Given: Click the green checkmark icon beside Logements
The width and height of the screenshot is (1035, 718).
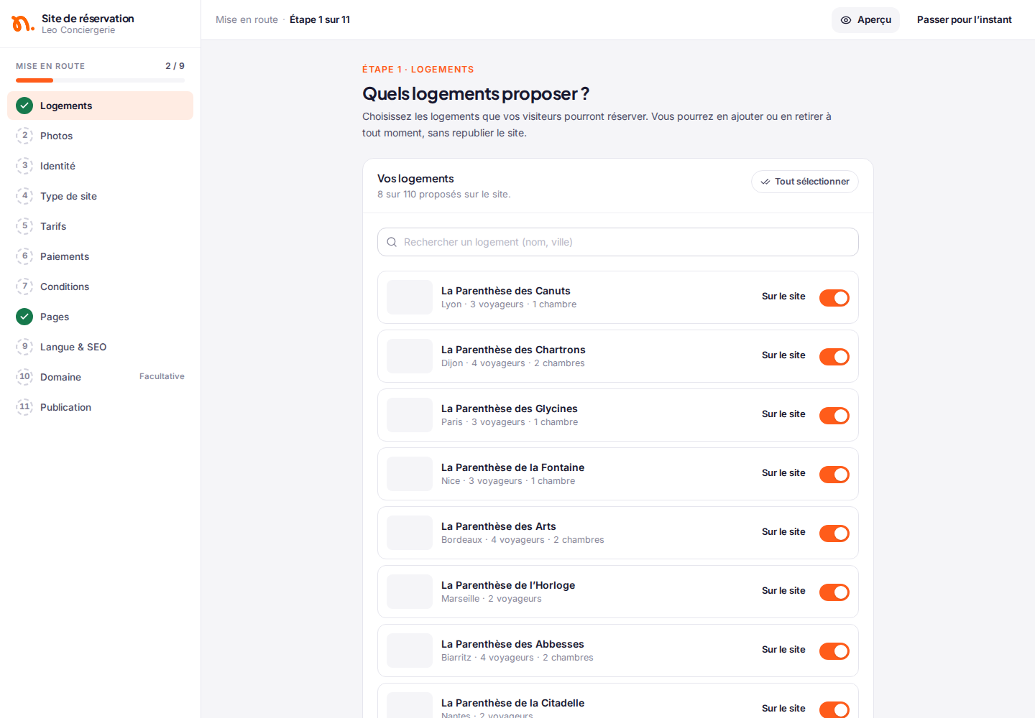Looking at the screenshot, I should [x=24, y=106].
